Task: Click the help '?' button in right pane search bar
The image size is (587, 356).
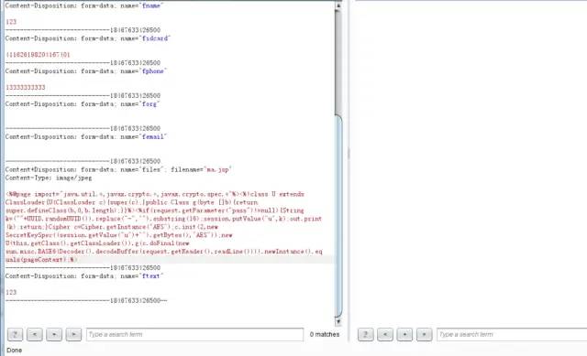Action: click(365, 334)
